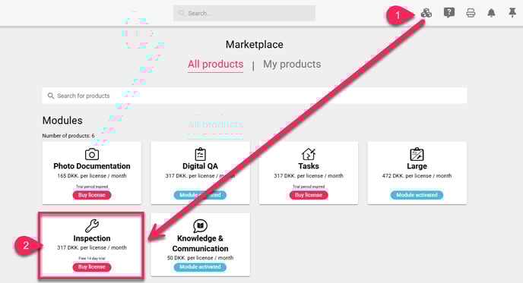Click Module activated on Large card
The height and width of the screenshot is (283, 523).
[x=417, y=195]
